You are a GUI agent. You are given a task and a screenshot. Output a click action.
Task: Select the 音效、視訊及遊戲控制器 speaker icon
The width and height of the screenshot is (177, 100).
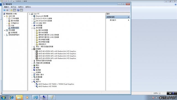tap(34, 47)
